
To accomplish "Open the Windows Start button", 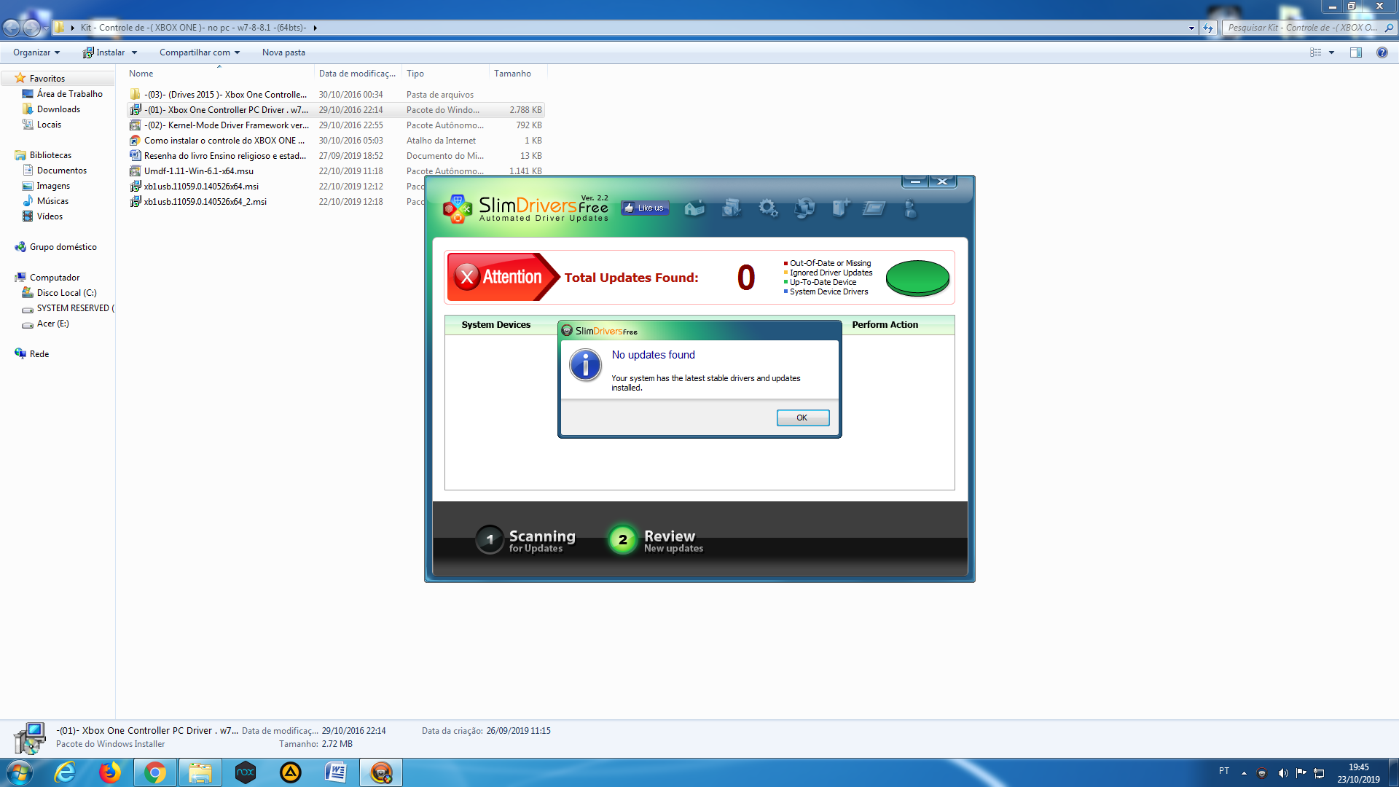I will click(x=19, y=772).
